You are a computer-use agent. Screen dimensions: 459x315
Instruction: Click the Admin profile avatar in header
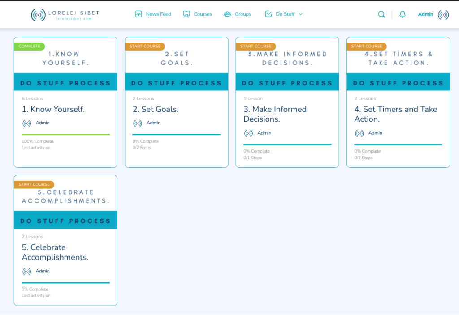(x=443, y=15)
